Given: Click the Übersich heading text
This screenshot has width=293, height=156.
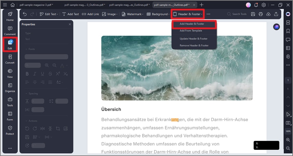Looking at the screenshot, I should pyautogui.click(x=111, y=109).
